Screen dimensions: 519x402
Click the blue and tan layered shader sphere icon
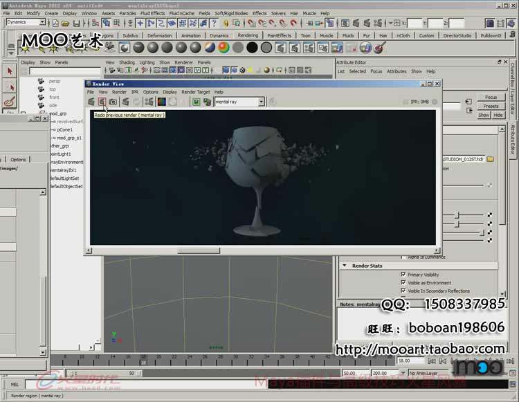(x=210, y=48)
